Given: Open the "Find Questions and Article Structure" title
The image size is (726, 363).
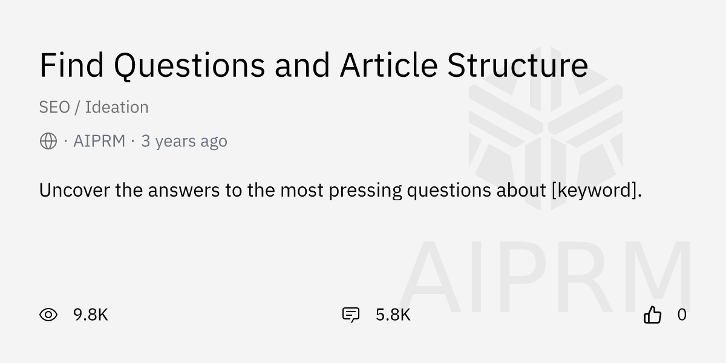Looking at the screenshot, I should pyautogui.click(x=313, y=65).
